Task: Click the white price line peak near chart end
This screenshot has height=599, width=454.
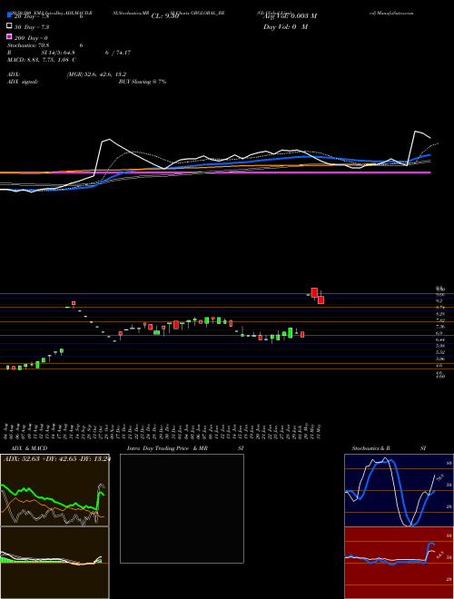Action: (416, 132)
